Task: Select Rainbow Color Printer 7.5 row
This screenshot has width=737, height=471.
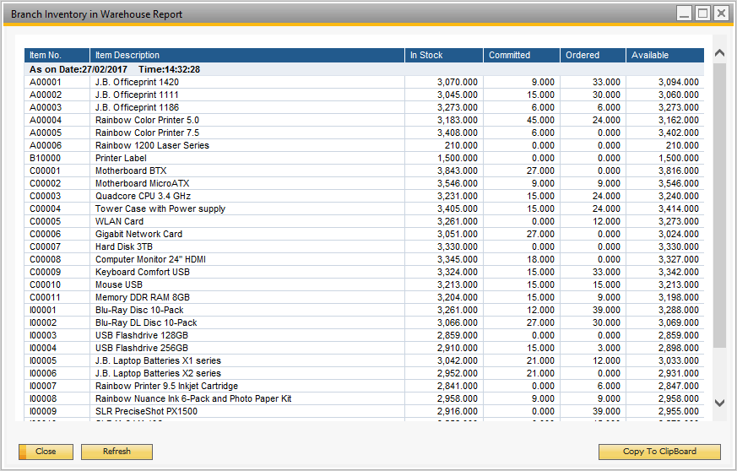Action: click(364, 133)
